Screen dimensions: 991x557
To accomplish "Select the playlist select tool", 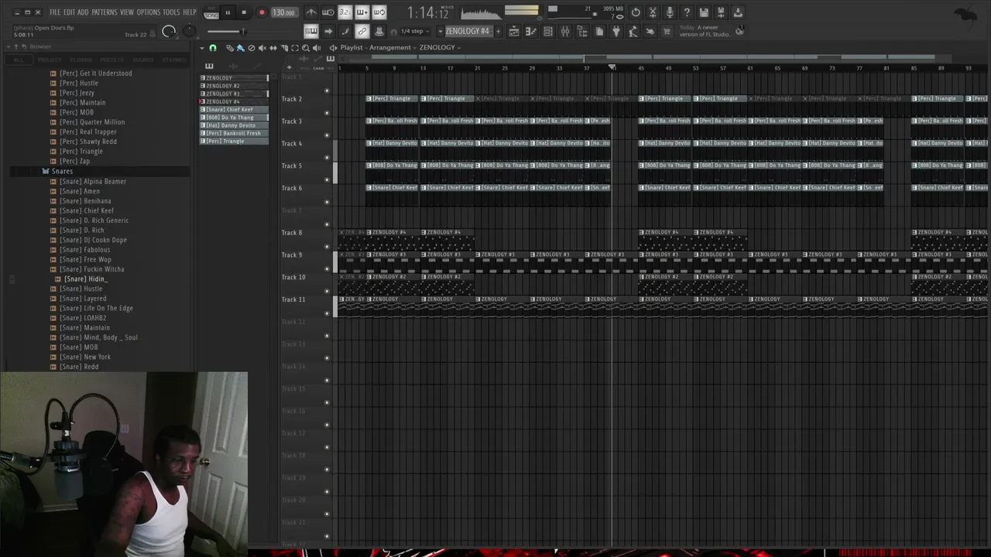I will pos(295,48).
